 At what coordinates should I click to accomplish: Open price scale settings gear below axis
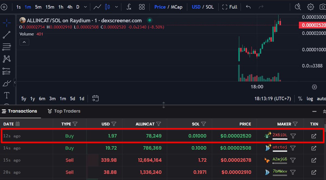point(315,87)
